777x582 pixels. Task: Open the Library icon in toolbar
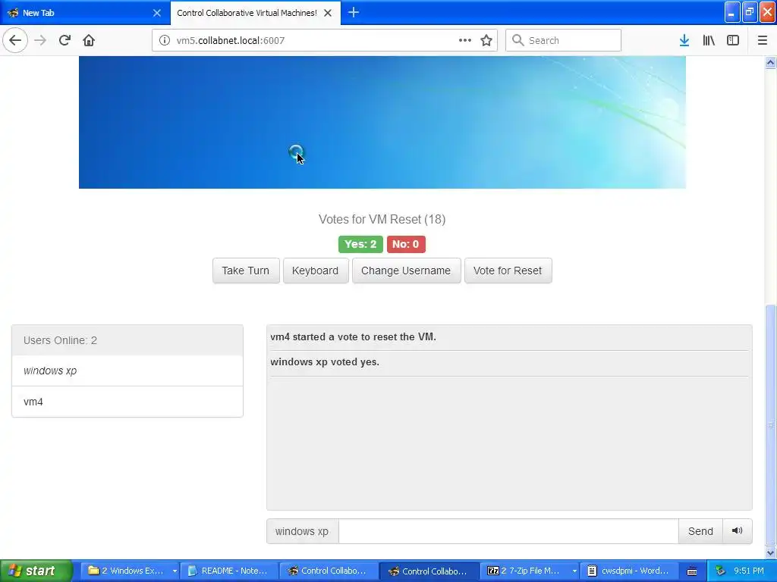[x=709, y=40]
